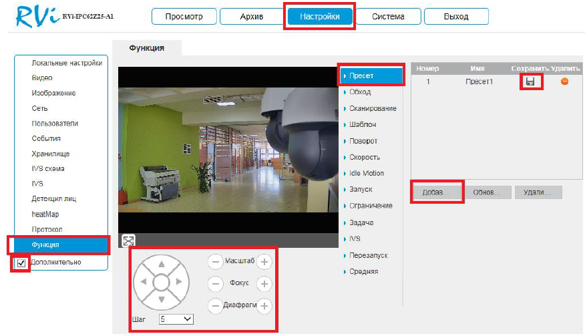Click the save preset floppy disk icon
Viewport: 585px width, 336px height.
pyautogui.click(x=530, y=81)
